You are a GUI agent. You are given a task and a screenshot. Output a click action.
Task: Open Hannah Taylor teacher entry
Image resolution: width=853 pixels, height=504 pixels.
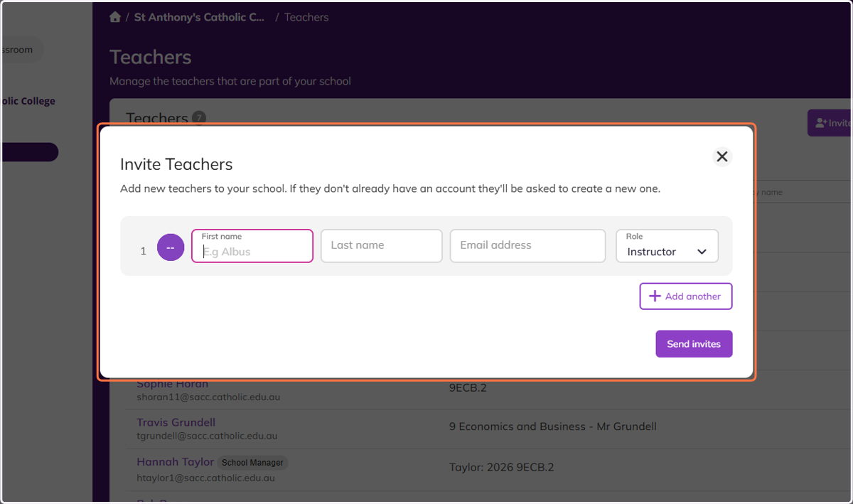tap(176, 462)
